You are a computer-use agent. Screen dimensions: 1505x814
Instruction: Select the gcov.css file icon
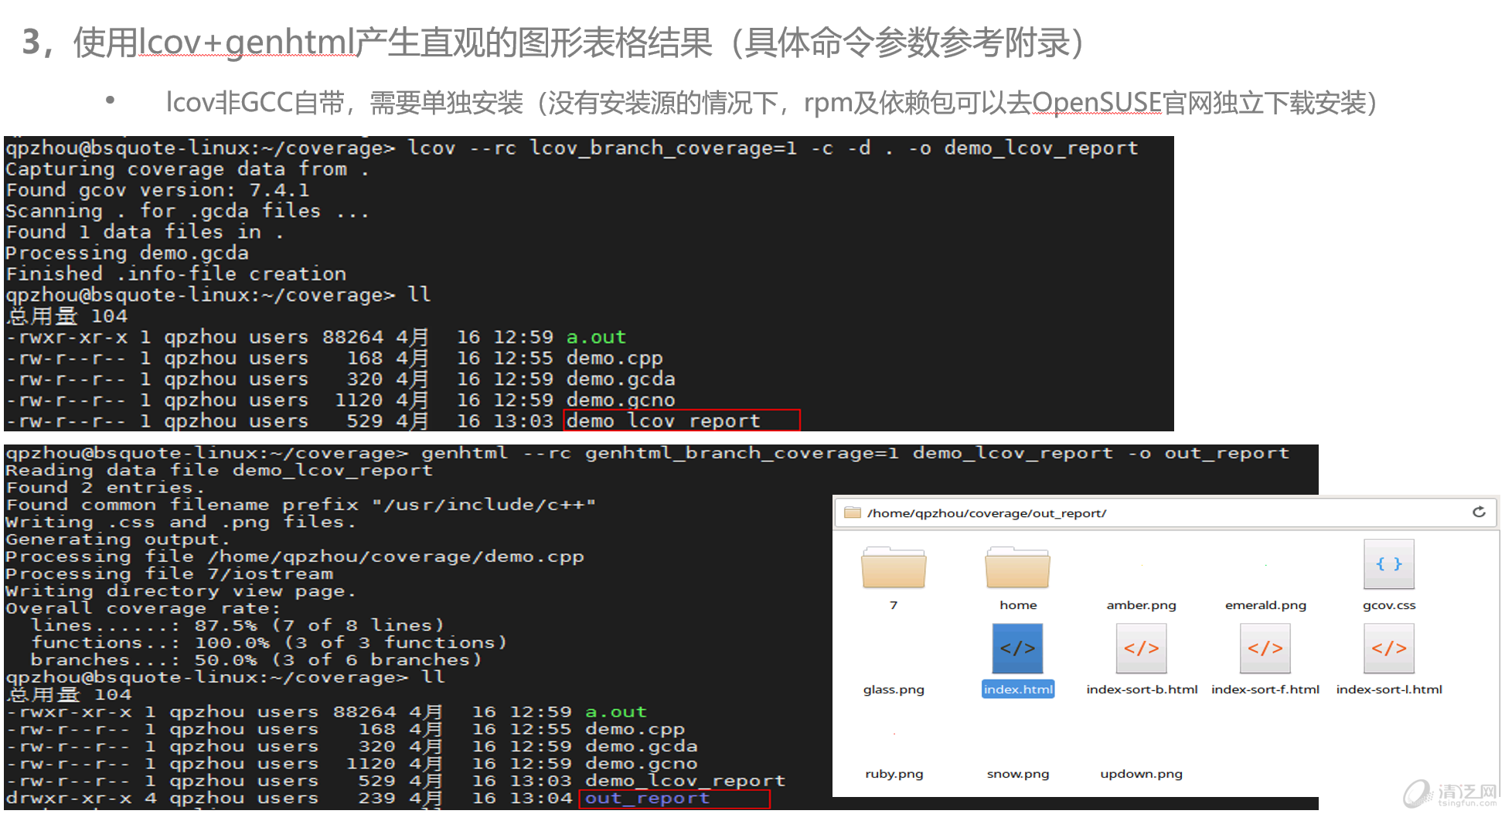point(1388,565)
